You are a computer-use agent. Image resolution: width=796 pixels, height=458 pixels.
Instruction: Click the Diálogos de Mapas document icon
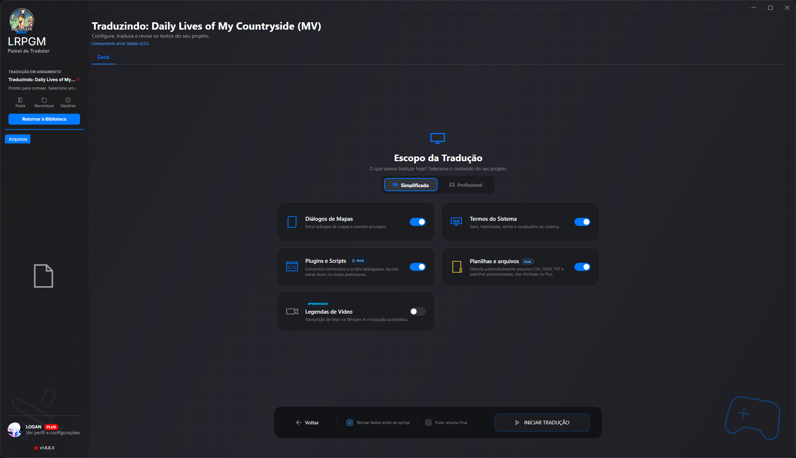[292, 222]
